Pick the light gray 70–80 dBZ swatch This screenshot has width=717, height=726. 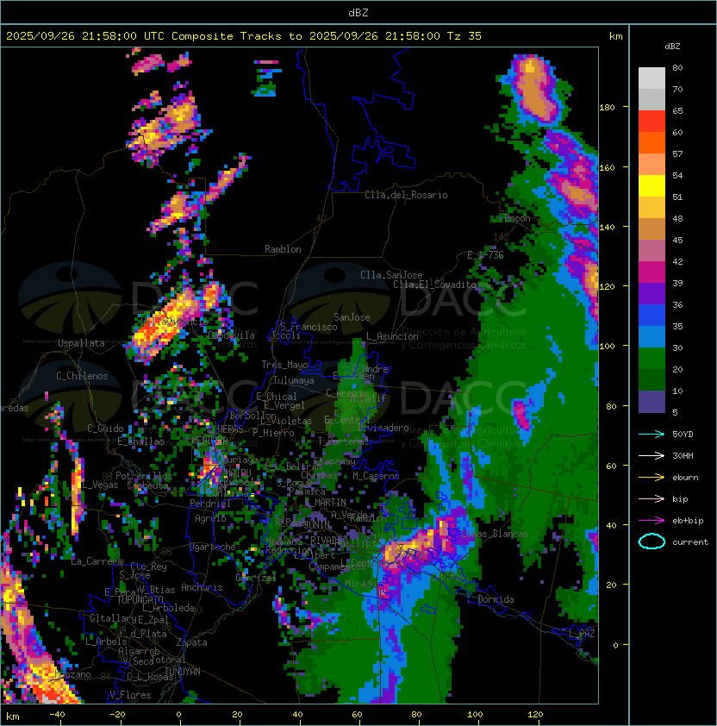click(652, 78)
